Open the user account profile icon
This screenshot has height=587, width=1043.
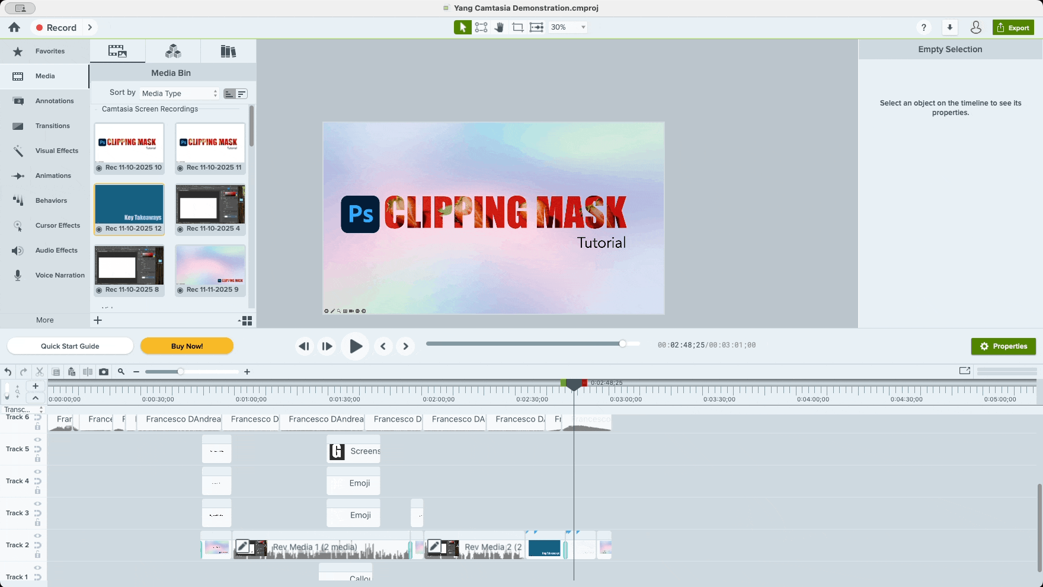point(975,27)
